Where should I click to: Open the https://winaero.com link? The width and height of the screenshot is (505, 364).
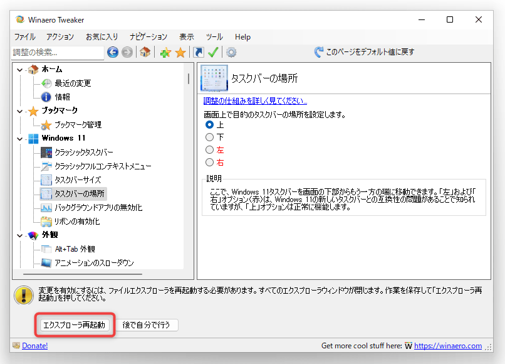click(x=448, y=346)
